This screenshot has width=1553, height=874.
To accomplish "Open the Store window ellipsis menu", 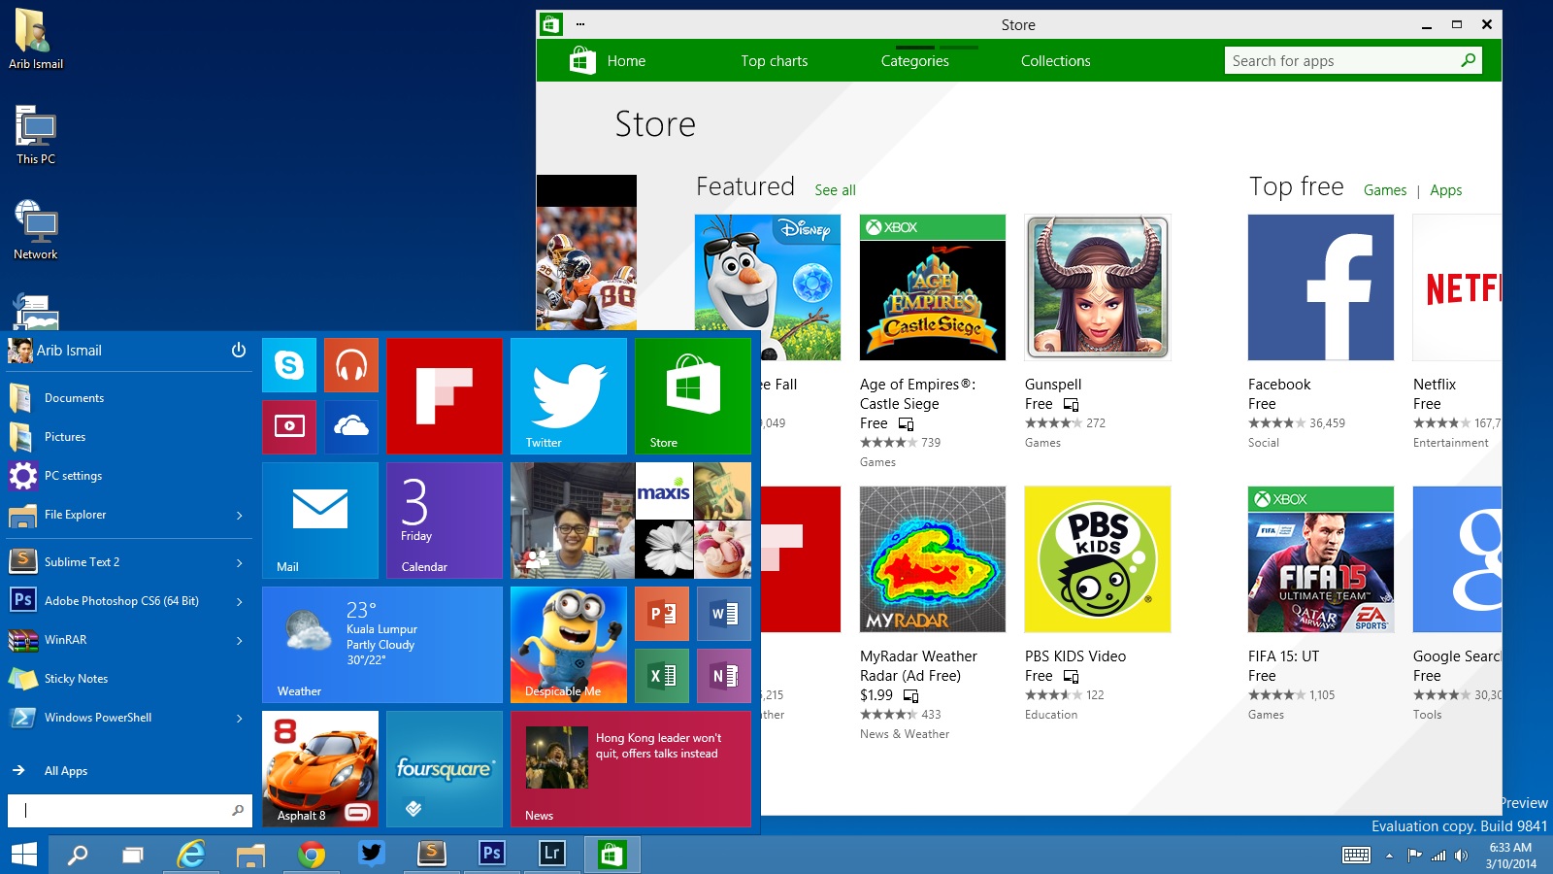I will click(580, 24).
